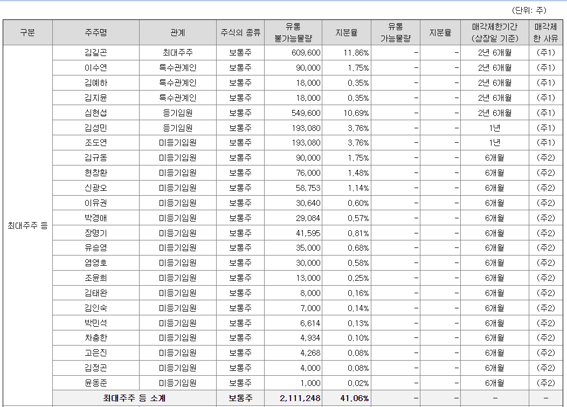
Task: Select shareholder name 고은진
Action: (x=96, y=353)
